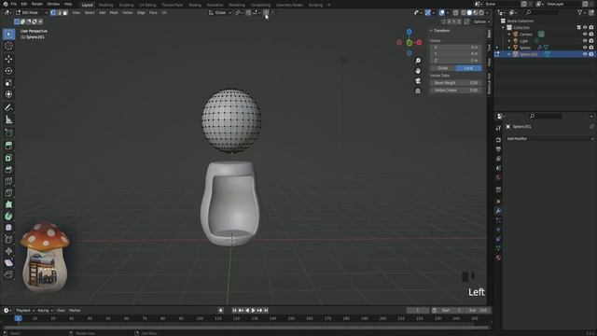597x336 pixels.
Task: Click the Global button in Transform panel
Action: [443, 68]
